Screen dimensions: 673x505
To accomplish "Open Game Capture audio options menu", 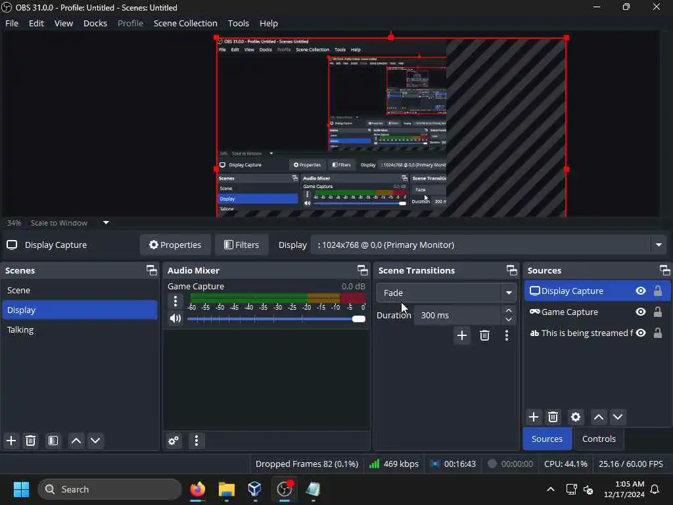I will (175, 301).
